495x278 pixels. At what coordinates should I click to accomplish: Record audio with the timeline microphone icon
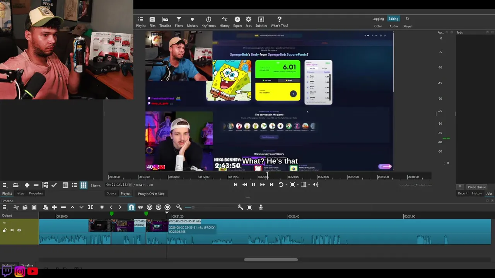261,207
